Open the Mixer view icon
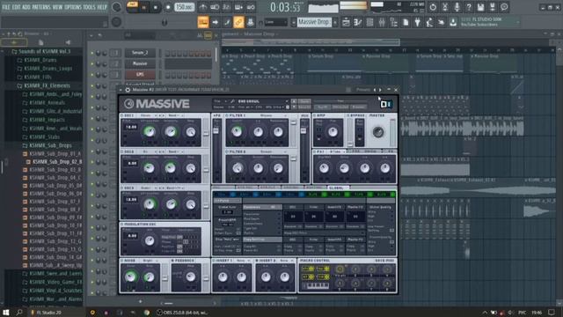The width and height of the screenshot is (563, 317). [381, 22]
